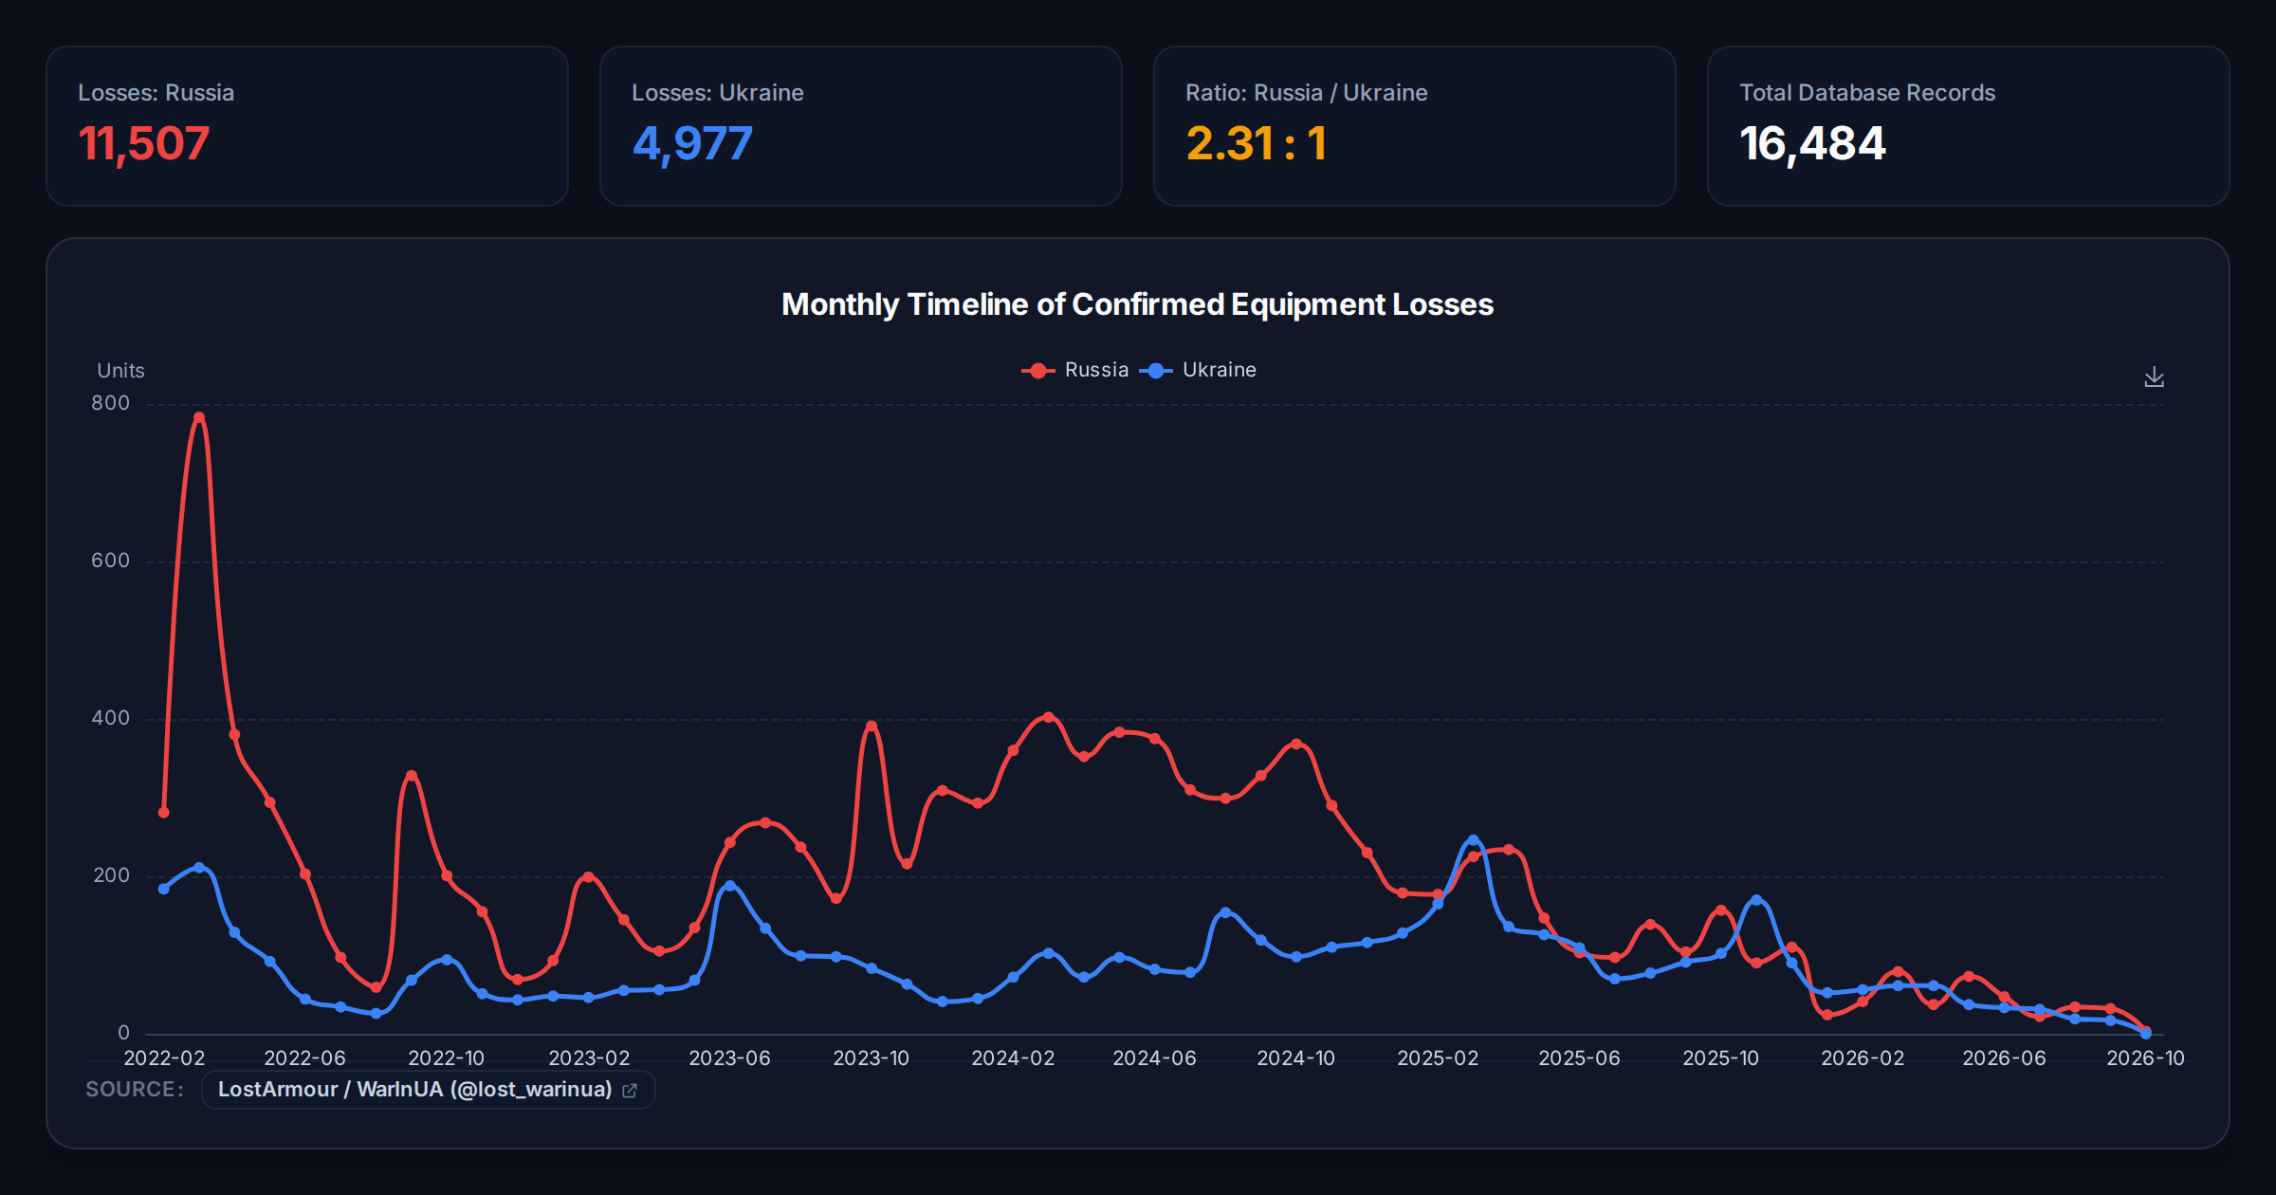Click the Total Database Records label
Viewport: 2276px width, 1195px height.
point(1867,93)
